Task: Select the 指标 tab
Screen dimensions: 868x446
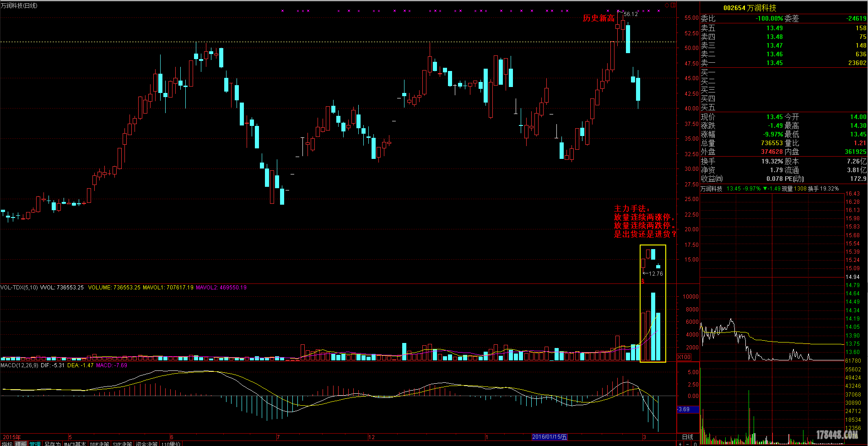Action: coord(7,444)
